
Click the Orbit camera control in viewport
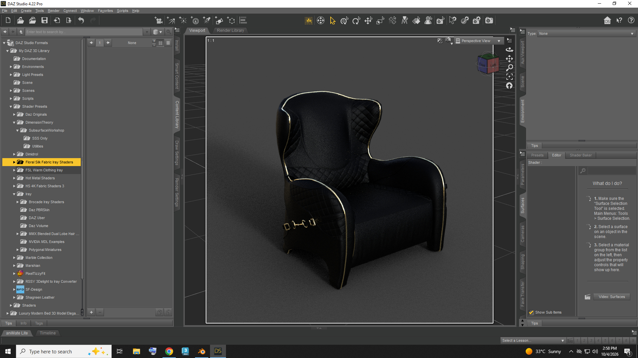509,50
